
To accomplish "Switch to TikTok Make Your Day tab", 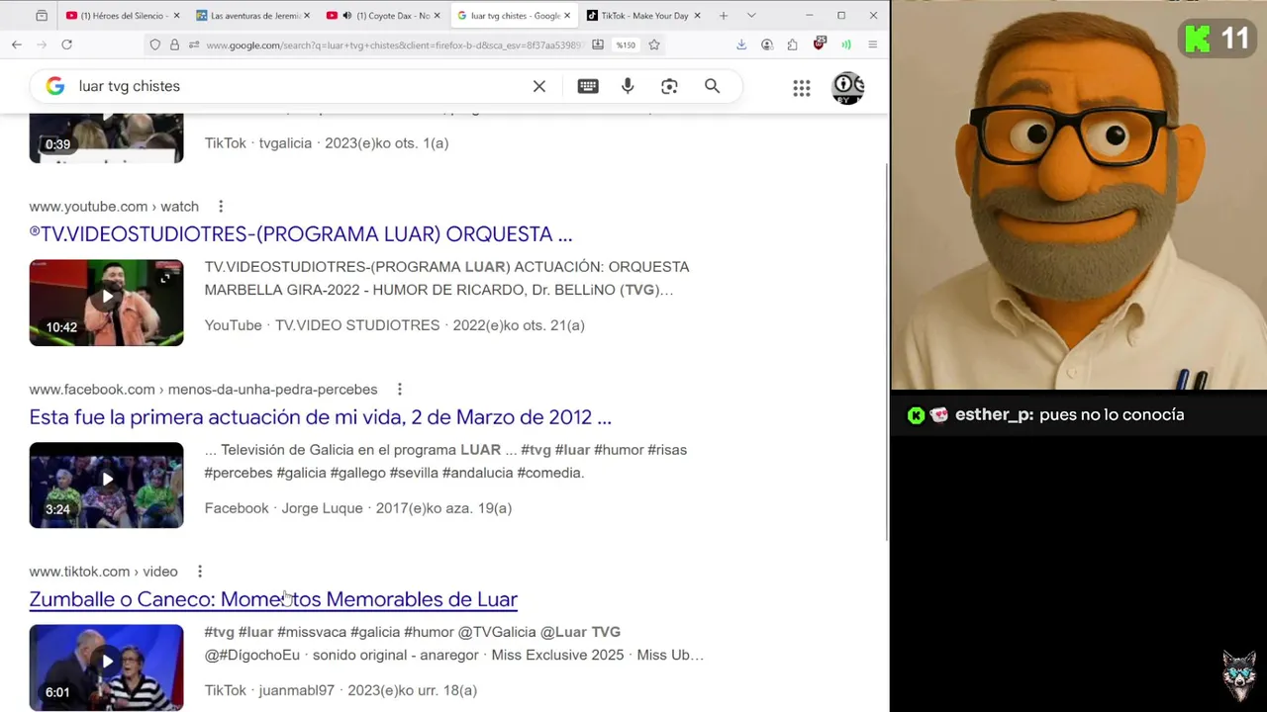I will [643, 16].
